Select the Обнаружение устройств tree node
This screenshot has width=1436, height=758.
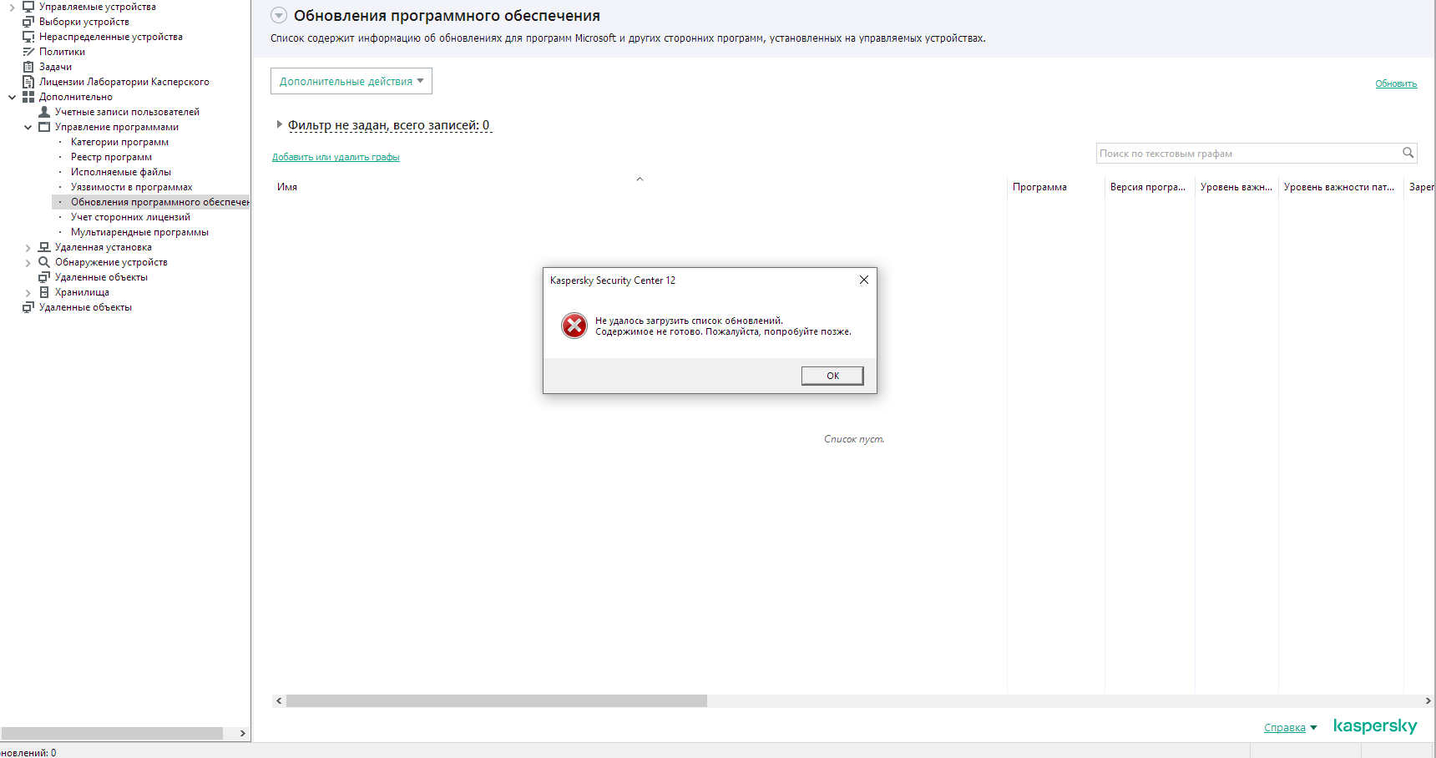pos(111,262)
